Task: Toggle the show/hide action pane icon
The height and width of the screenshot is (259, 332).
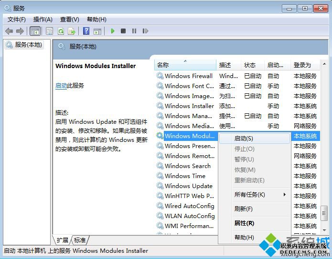Action: [97, 31]
